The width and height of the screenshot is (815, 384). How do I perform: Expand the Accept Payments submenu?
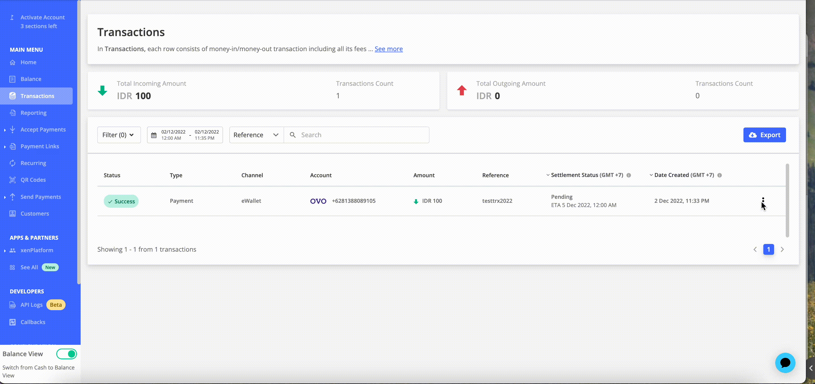(x=43, y=129)
